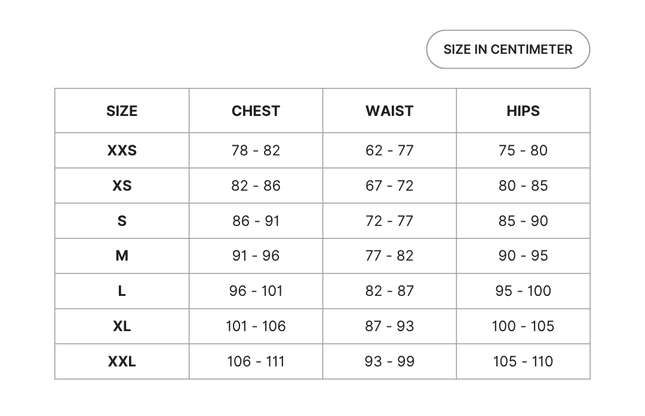The height and width of the screenshot is (416, 645).
Task: Select the CHEST column header
Action: coord(256,111)
